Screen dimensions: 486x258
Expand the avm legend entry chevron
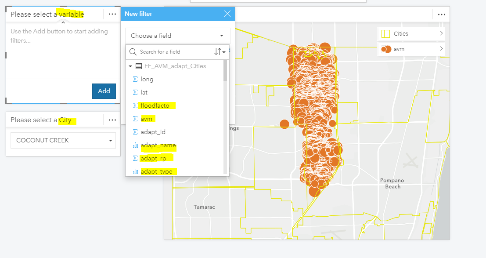[443, 49]
